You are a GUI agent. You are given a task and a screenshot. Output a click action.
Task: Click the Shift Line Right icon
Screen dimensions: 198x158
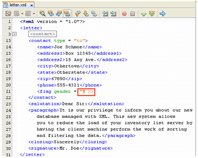(113, 14)
